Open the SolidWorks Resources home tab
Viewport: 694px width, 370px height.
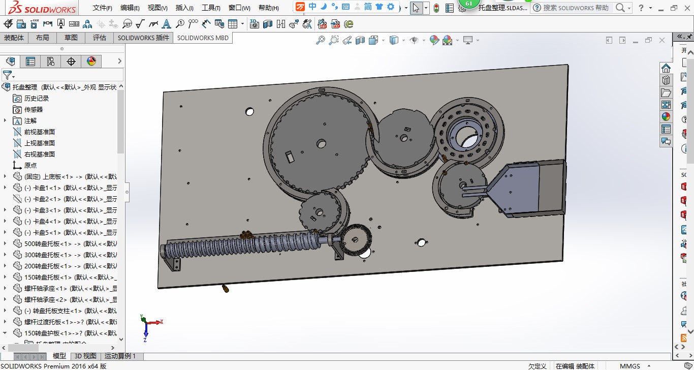click(x=666, y=68)
